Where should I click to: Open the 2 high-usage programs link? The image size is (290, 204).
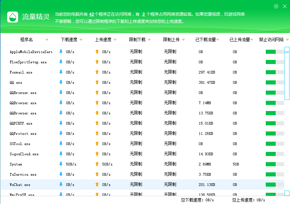[144, 14]
